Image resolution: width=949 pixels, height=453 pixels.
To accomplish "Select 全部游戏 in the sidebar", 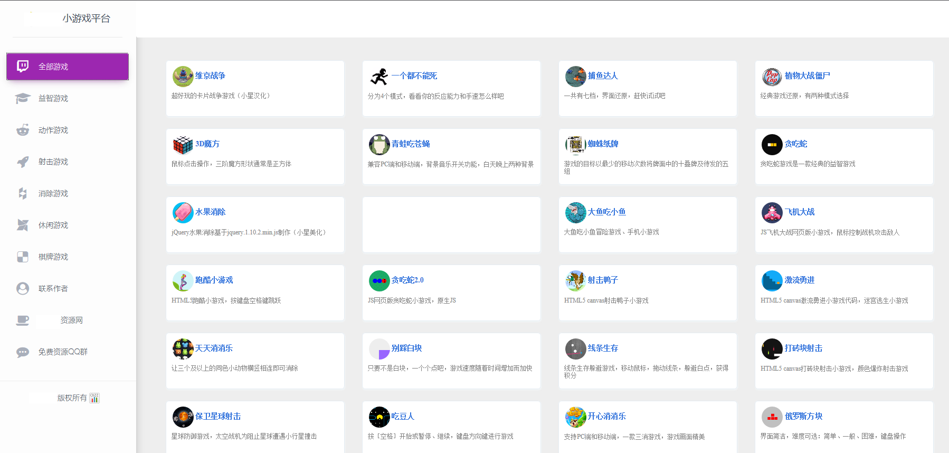I will [x=68, y=67].
